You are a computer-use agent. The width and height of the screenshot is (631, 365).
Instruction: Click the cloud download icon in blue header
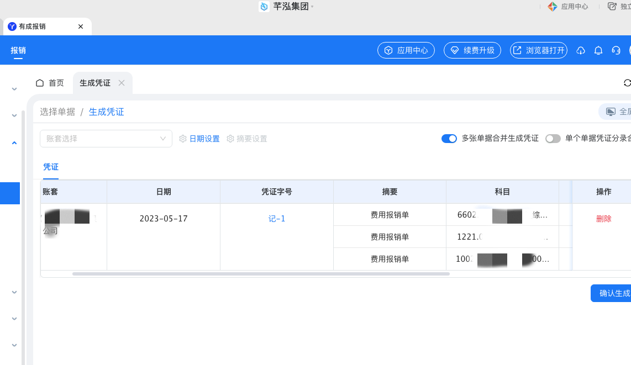(580, 50)
